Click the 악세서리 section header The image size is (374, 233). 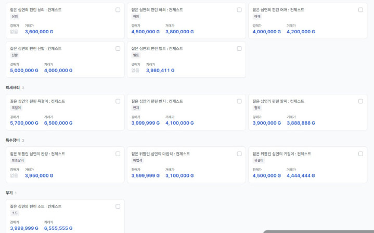(12, 88)
